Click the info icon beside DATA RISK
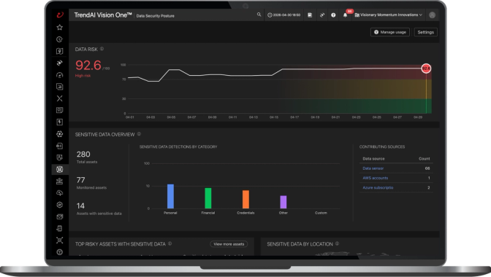 click(x=102, y=49)
